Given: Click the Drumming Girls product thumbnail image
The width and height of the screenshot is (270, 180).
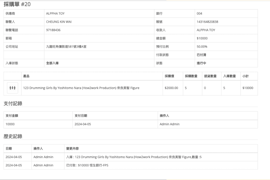Looking at the screenshot, I should tap(13, 88).
